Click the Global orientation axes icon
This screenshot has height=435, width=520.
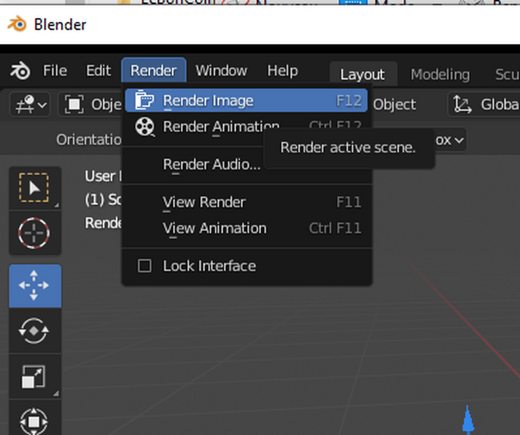462,105
